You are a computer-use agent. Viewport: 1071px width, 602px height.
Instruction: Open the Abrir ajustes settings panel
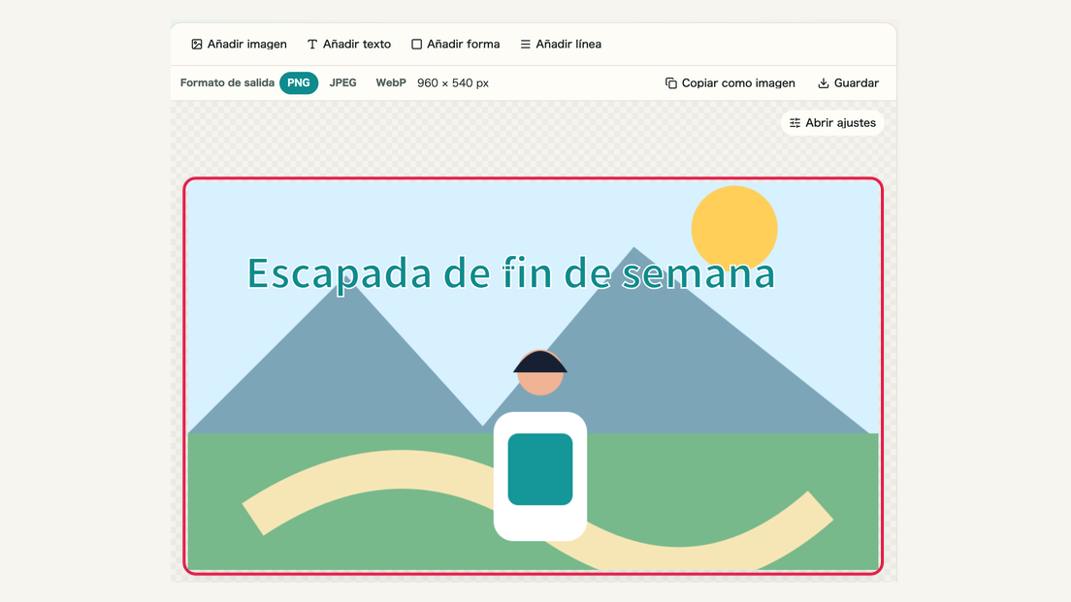click(x=832, y=123)
